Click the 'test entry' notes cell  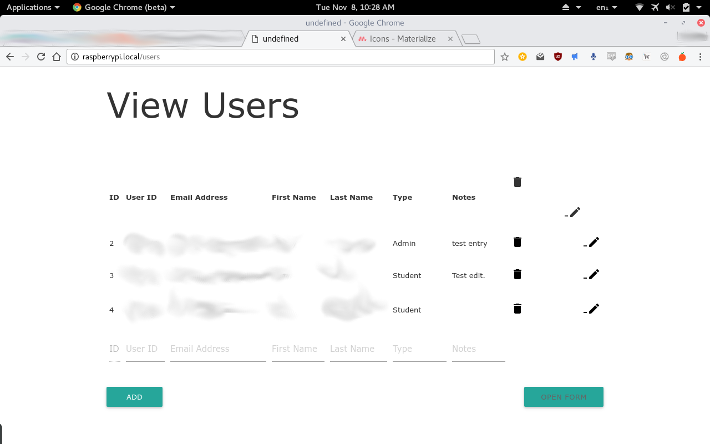click(x=469, y=243)
